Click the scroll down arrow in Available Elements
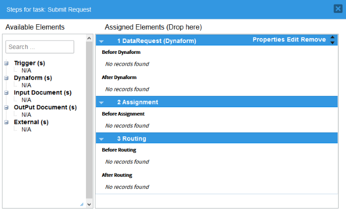Screen dimensions: 346x212 pos(89,204)
